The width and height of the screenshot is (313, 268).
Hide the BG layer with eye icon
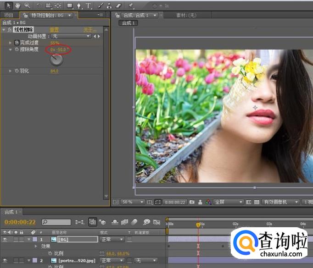tap(5, 239)
